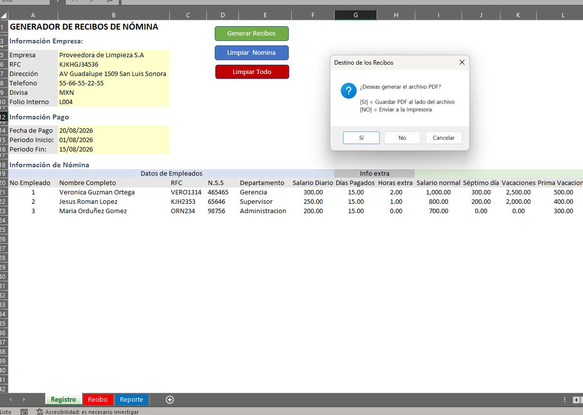
Task: Click the address AV Guadalupe 1509 cell
Action: coord(114,74)
